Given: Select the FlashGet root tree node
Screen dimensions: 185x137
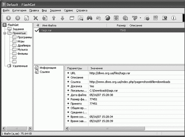Looking at the screenshot, I should 13,25.
